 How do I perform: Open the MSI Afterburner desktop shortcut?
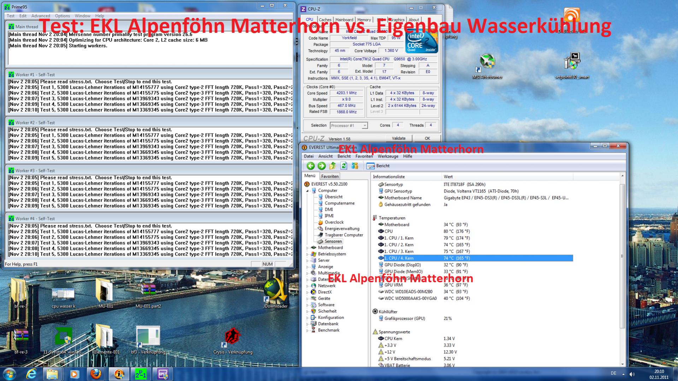pos(487,66)
